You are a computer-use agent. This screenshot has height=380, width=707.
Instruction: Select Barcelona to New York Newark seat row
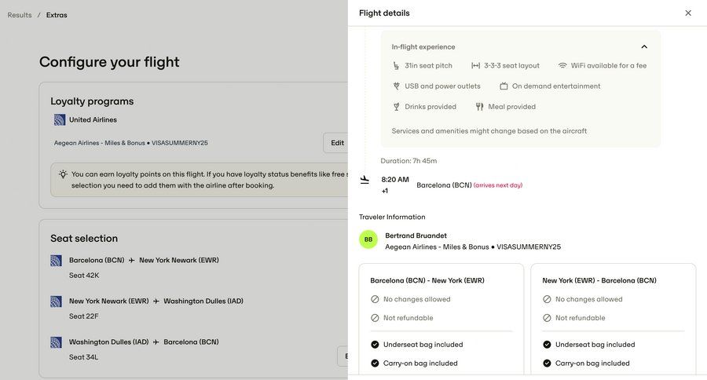[144, 267]
